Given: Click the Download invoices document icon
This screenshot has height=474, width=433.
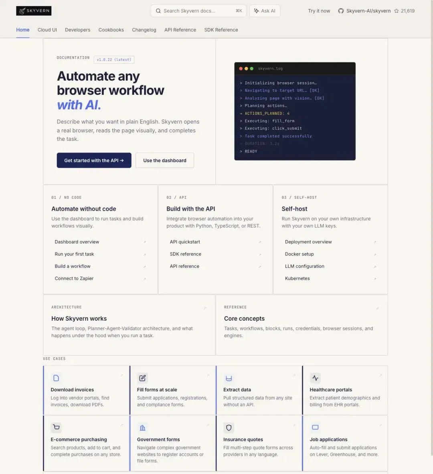Looking at the screenshot, I should [x=56, y=378].
